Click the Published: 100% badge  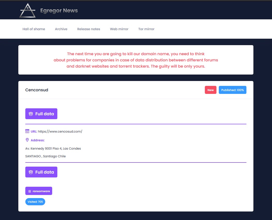(x=232, y=90)
